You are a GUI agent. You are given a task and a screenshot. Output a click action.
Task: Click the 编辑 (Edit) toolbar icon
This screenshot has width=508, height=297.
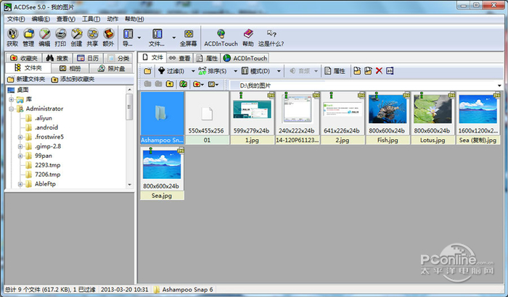coord(44,36)
